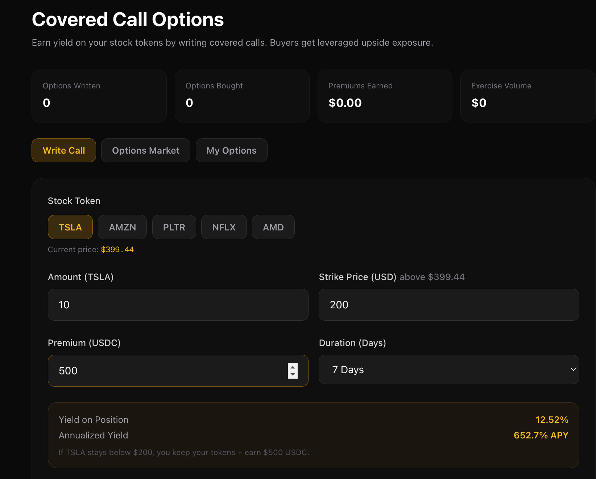596x479 pixels.
Task: Click the $399.44 current price text
Action: click(x=117, y=250)
